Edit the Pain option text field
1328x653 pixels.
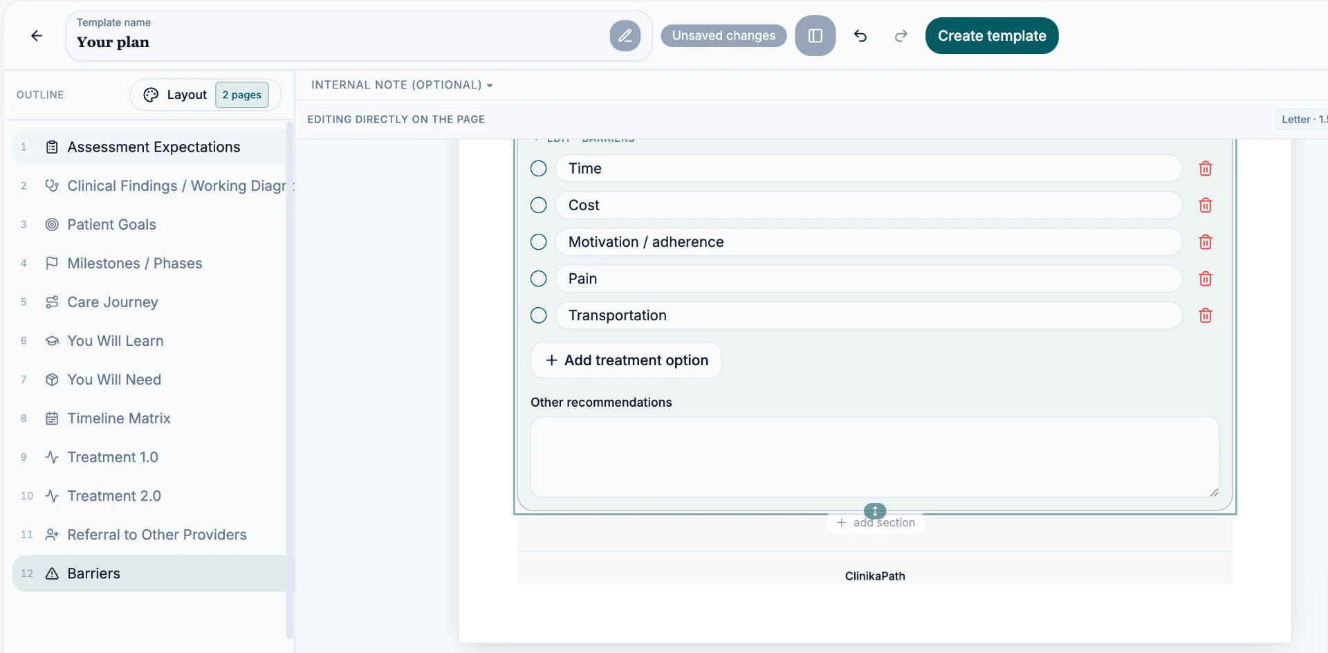tap(869, 279)
